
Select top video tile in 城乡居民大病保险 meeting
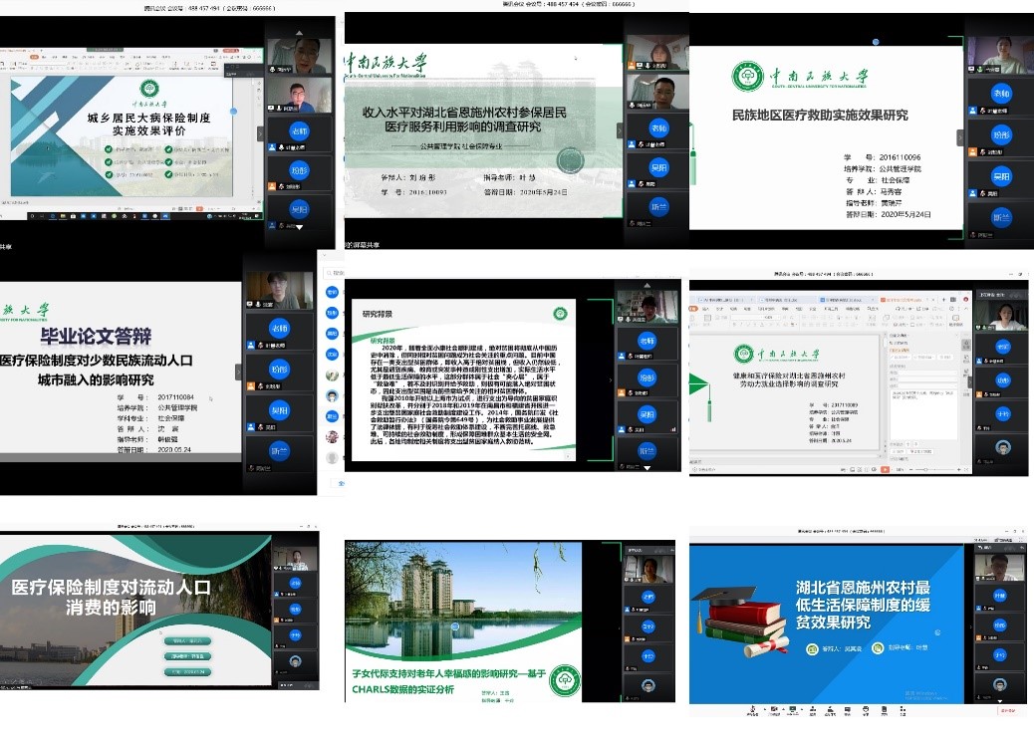pos(300,57)
